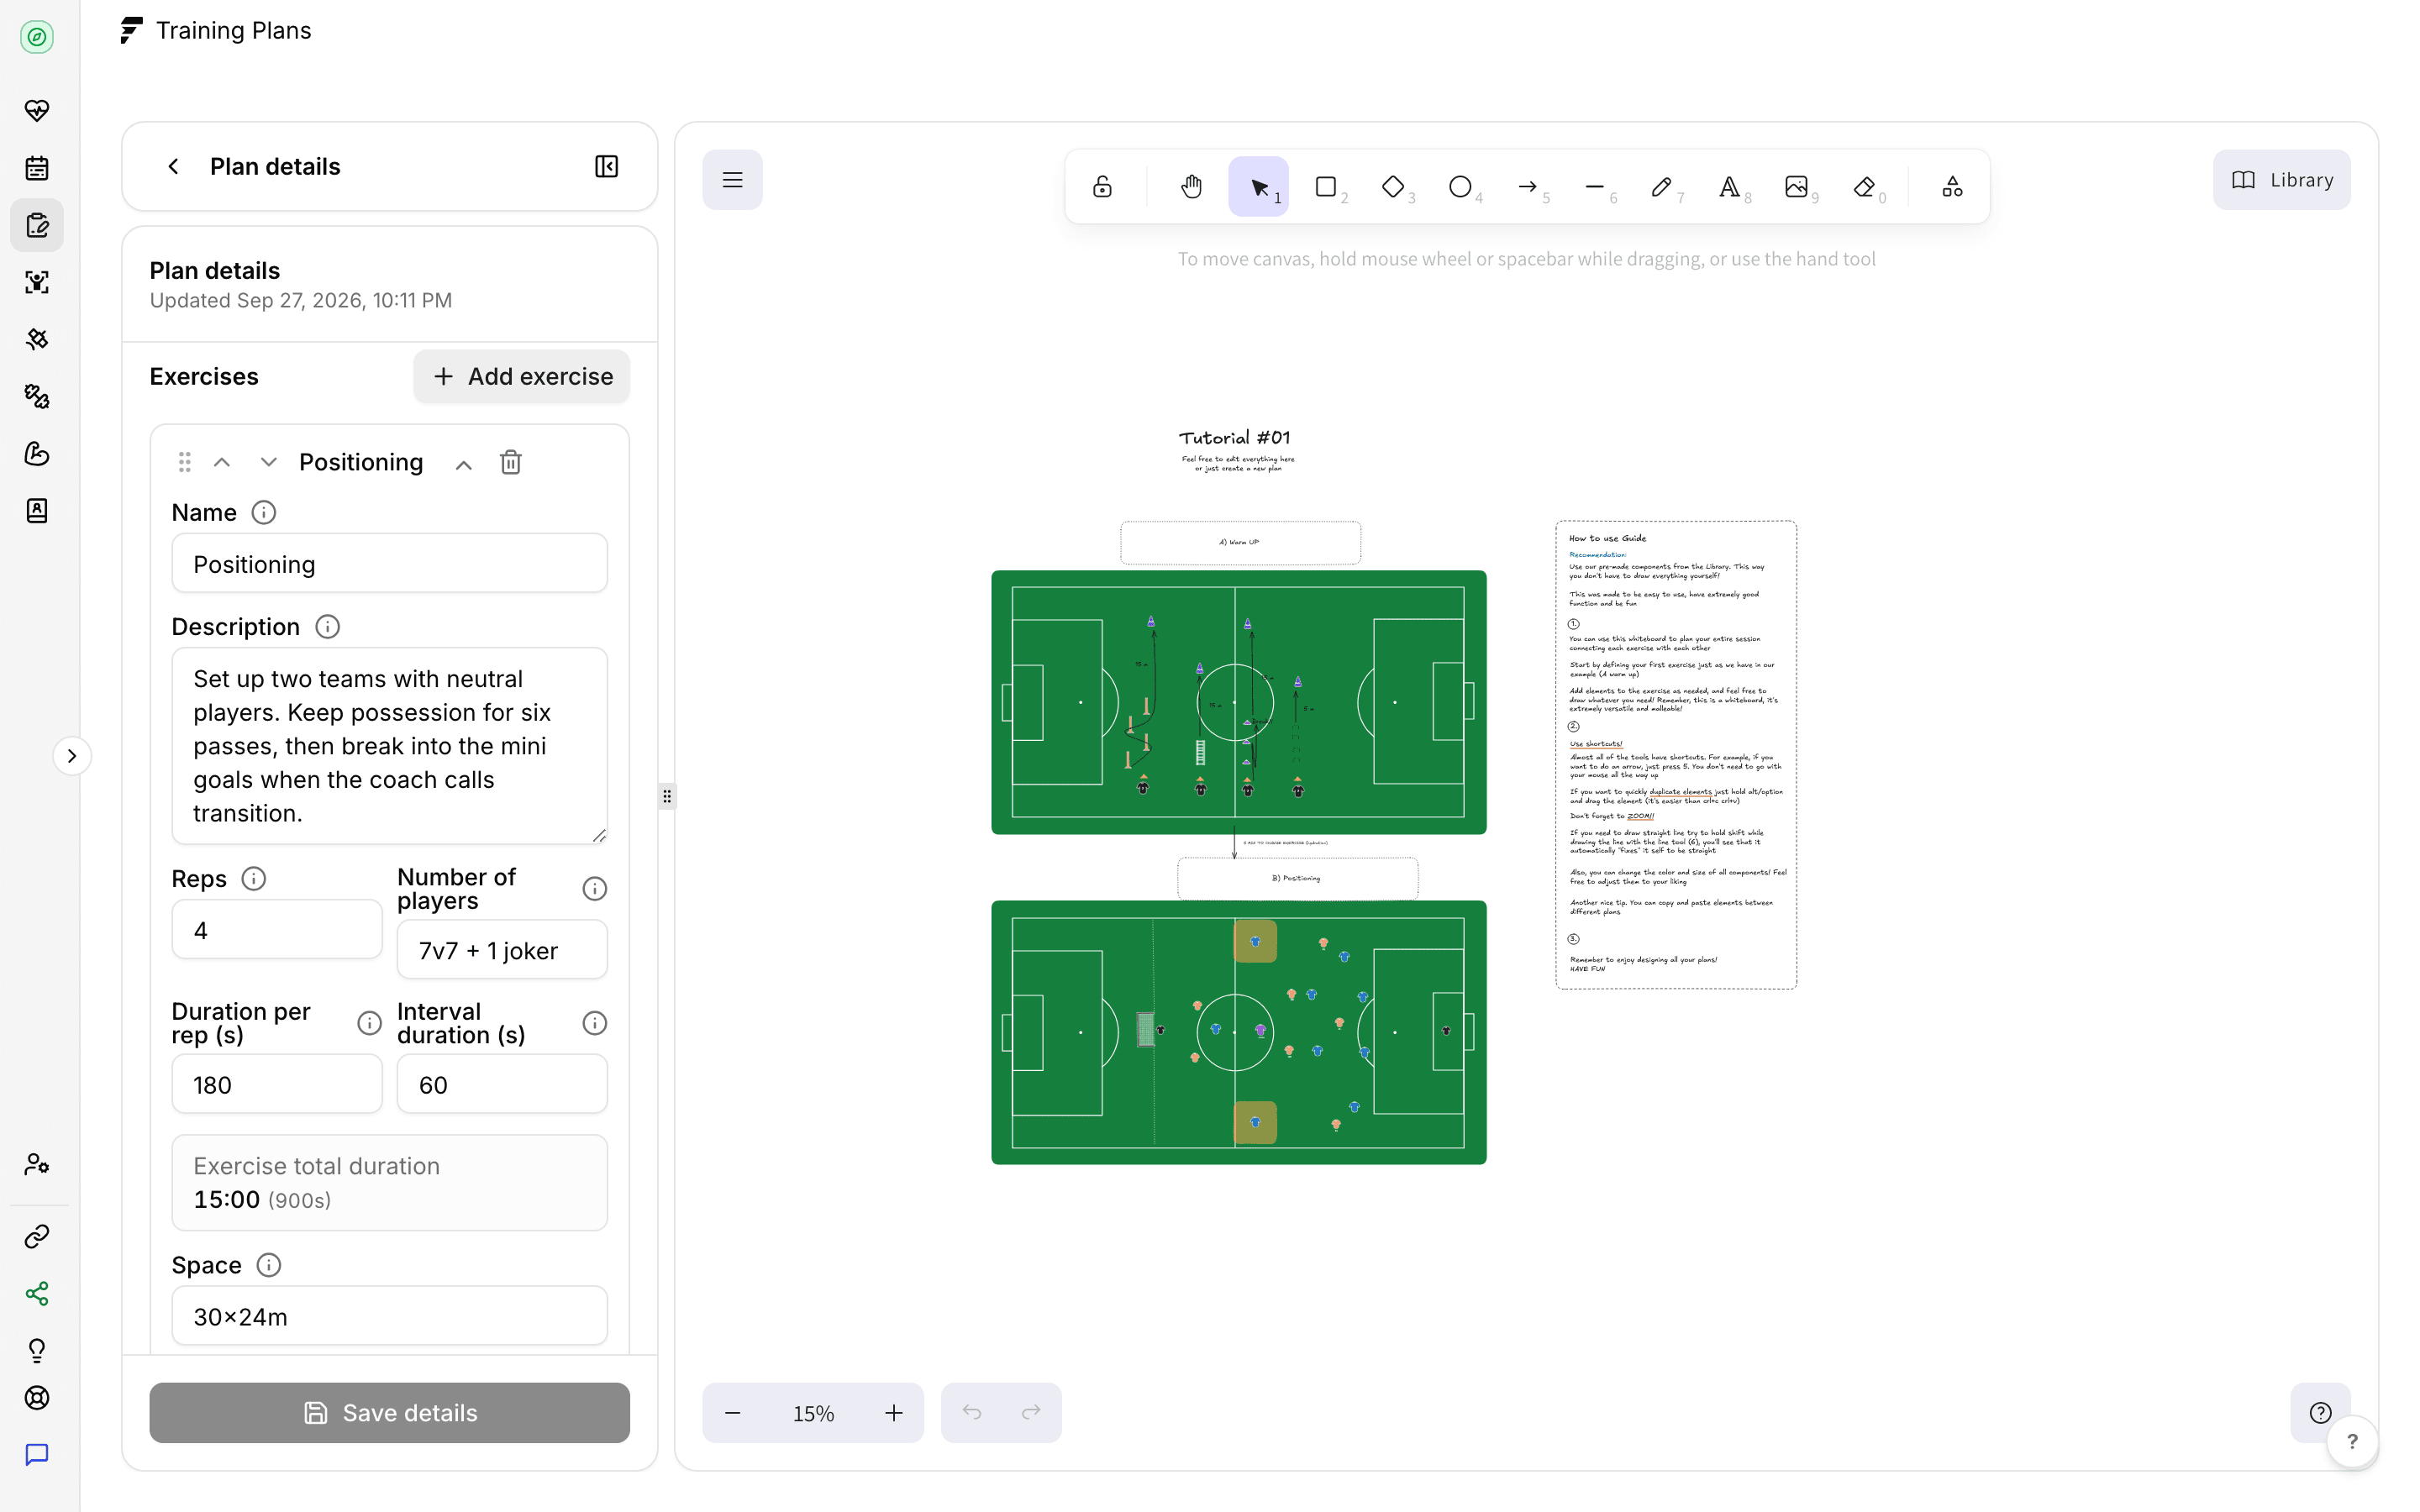Show info for Interval duration

tap(594, 1023)
